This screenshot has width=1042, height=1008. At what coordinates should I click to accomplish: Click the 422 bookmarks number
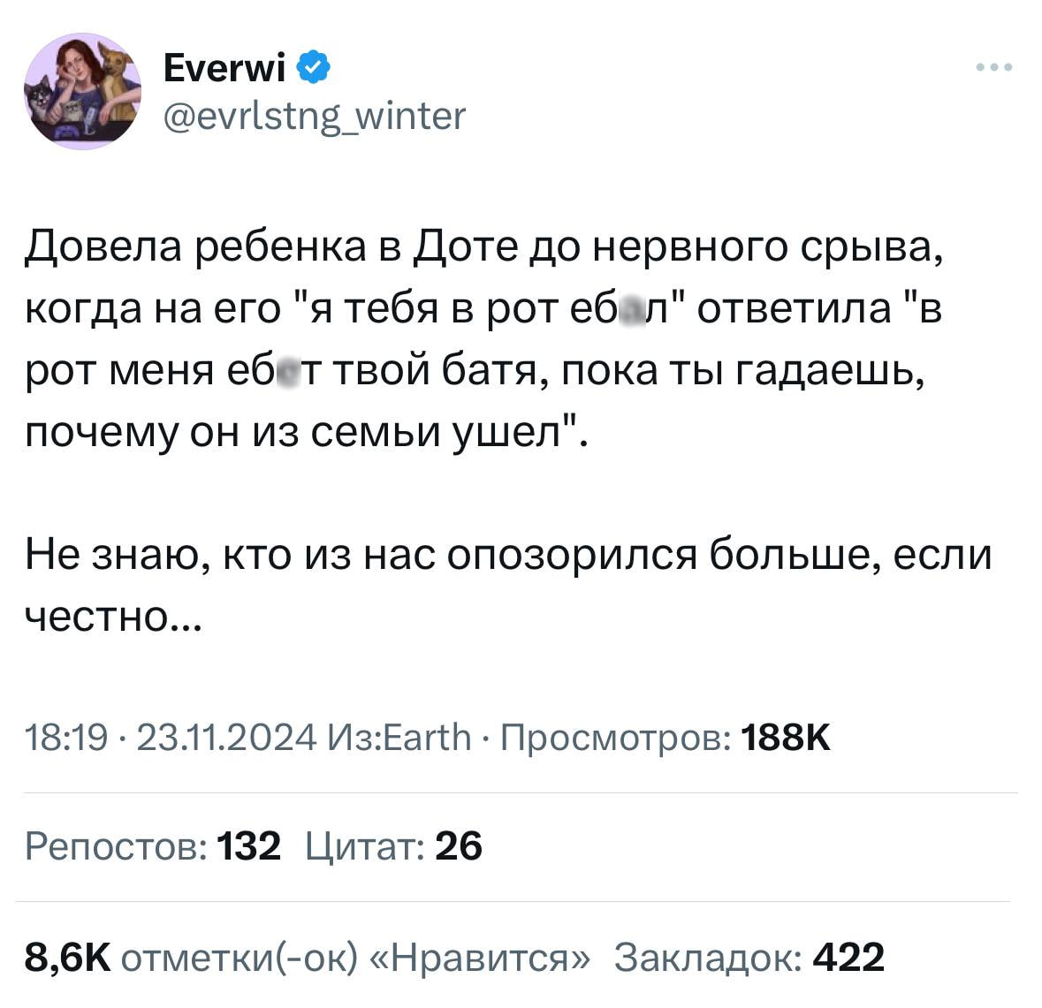coord(848,957)
